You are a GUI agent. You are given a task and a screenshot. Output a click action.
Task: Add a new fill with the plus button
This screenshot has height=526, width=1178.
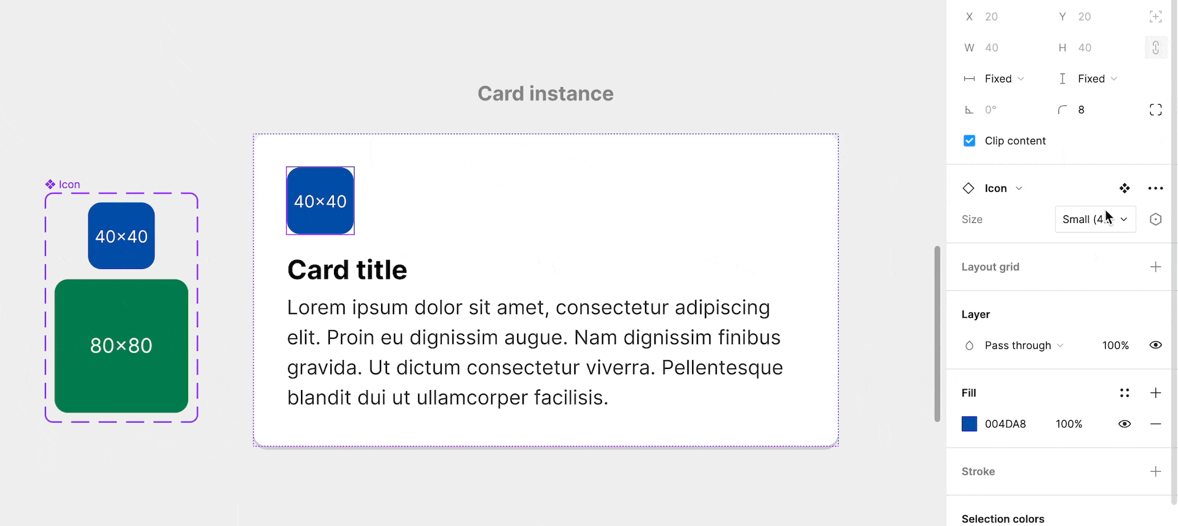(x=1156, y=393)
